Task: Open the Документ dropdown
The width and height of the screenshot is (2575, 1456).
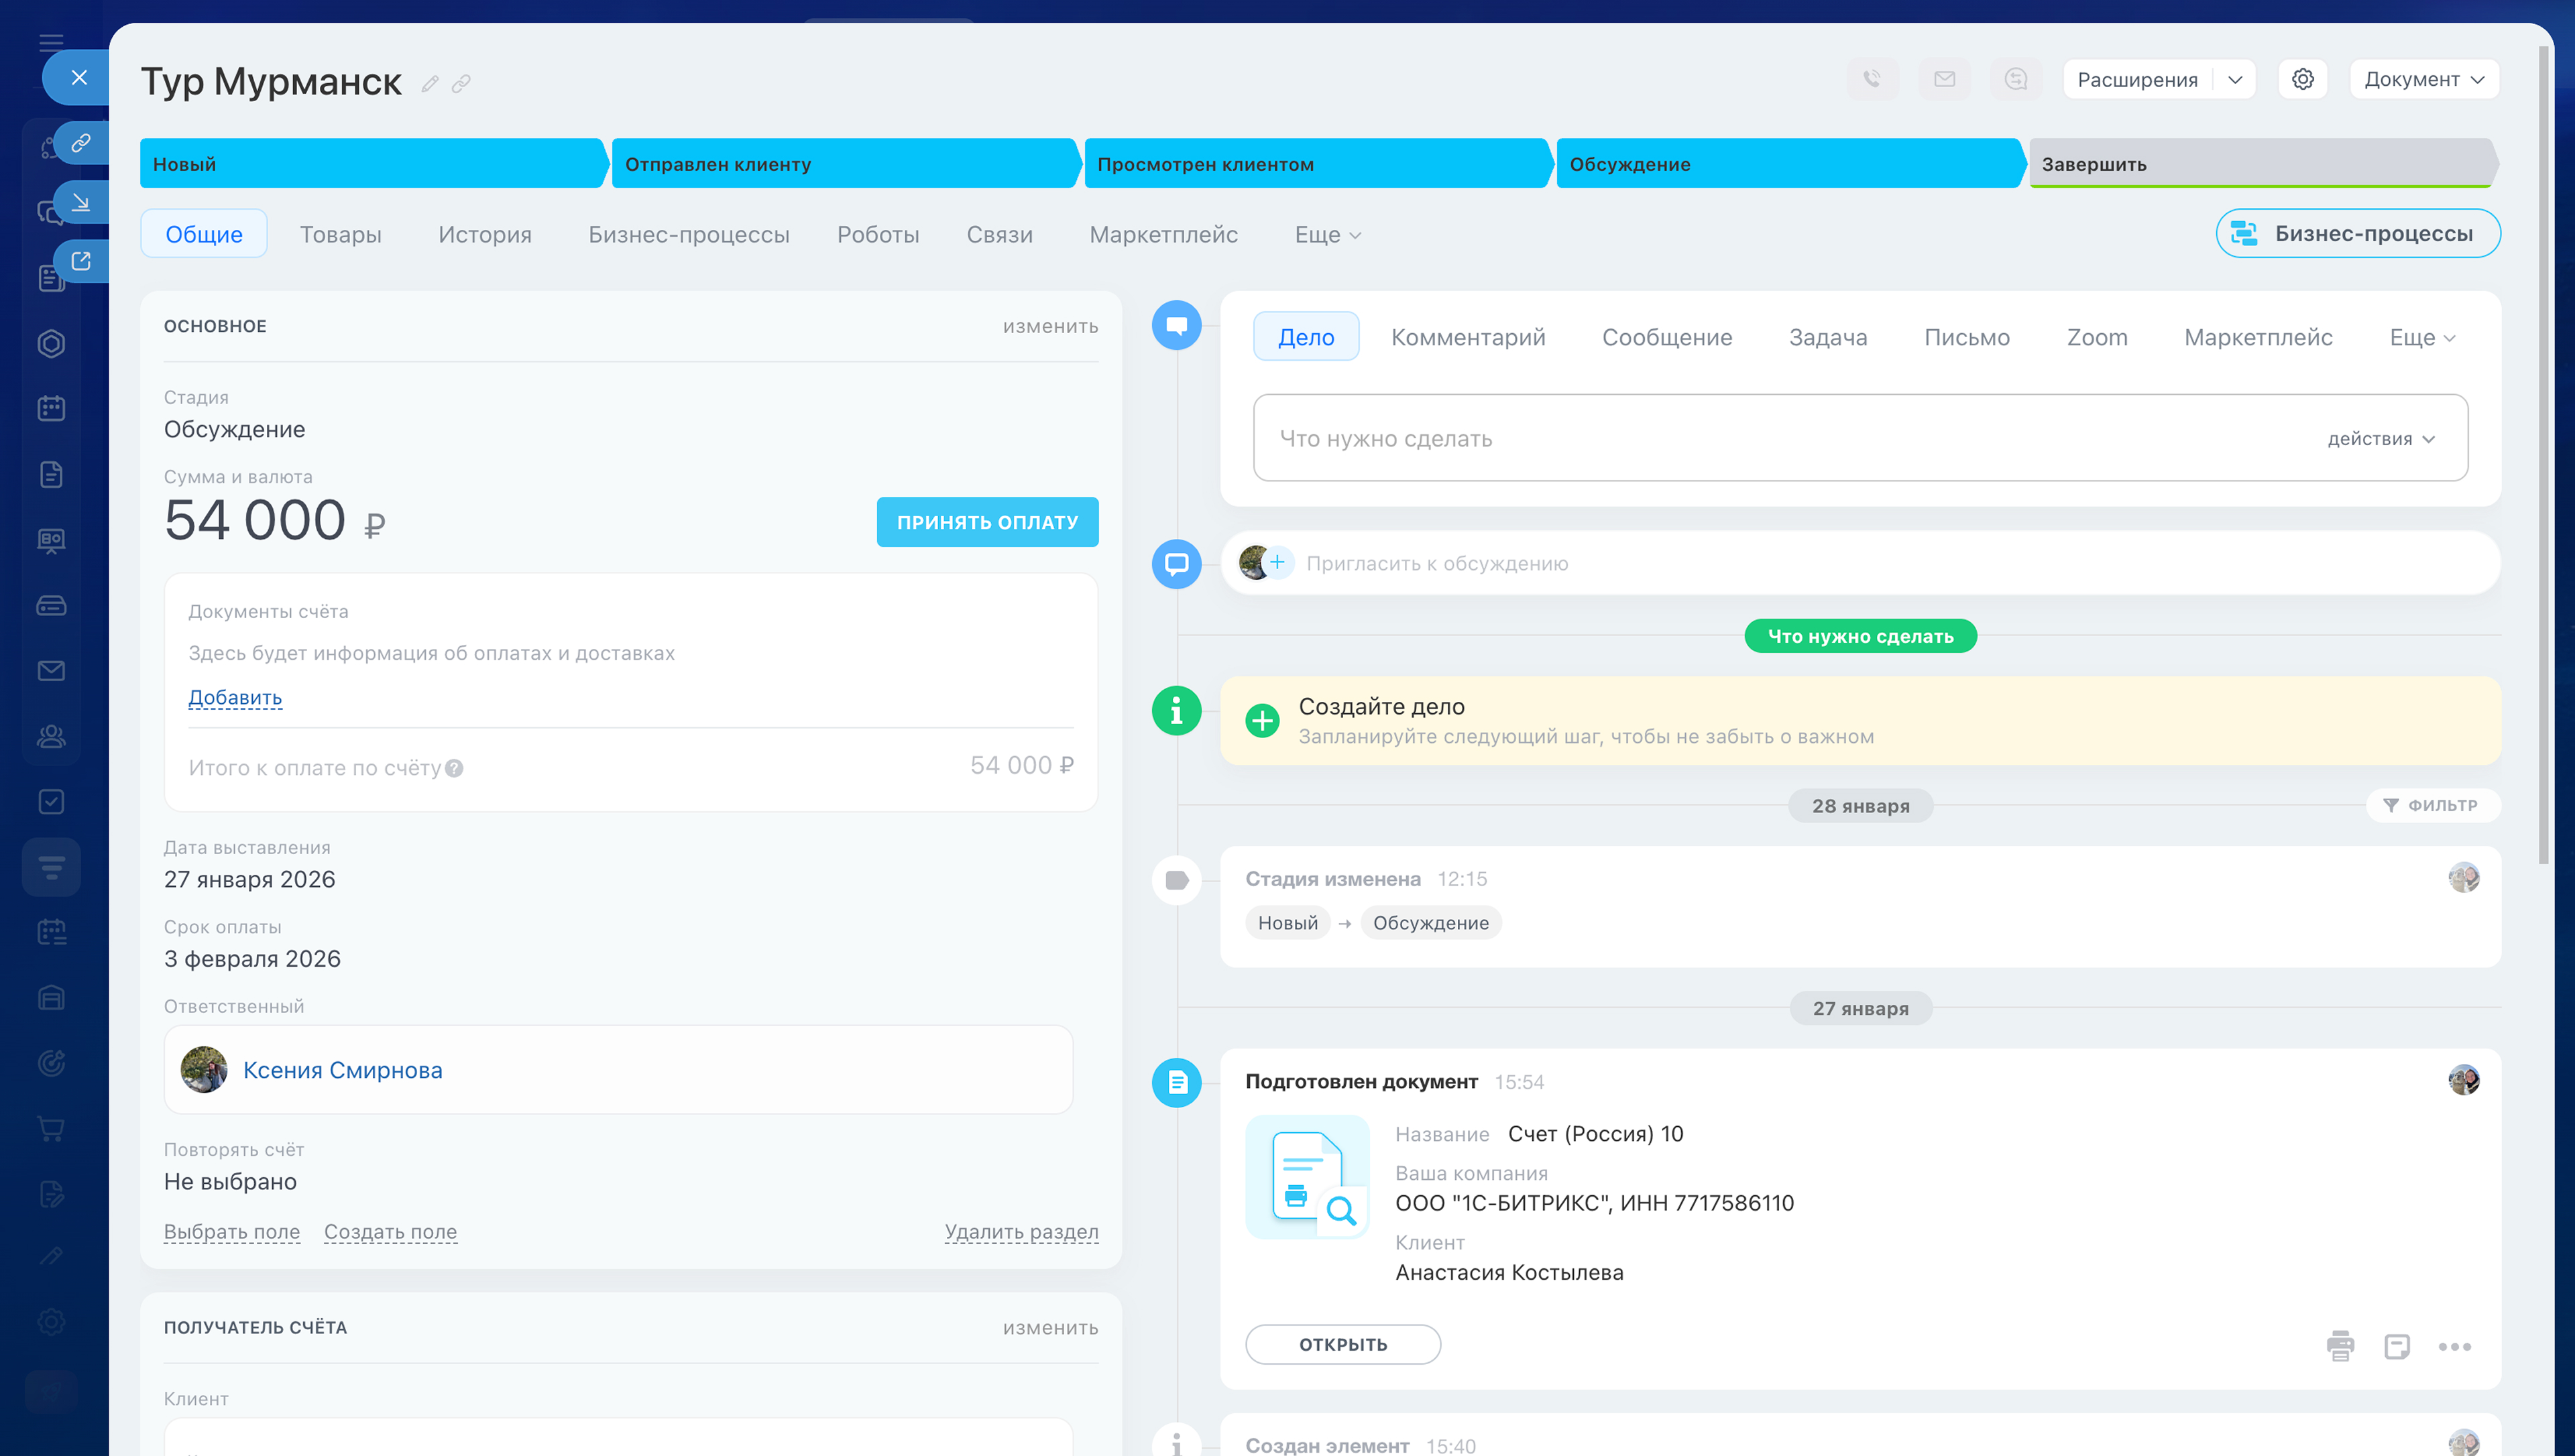Action: click(x=2423, y=79)
